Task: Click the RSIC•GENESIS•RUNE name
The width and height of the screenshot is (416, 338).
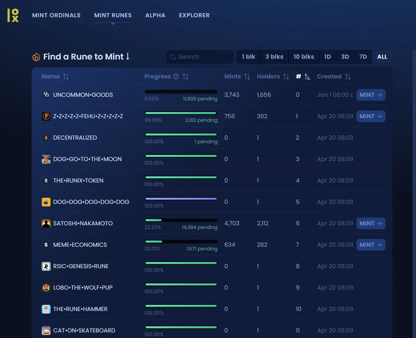Action: pos(81,266)
